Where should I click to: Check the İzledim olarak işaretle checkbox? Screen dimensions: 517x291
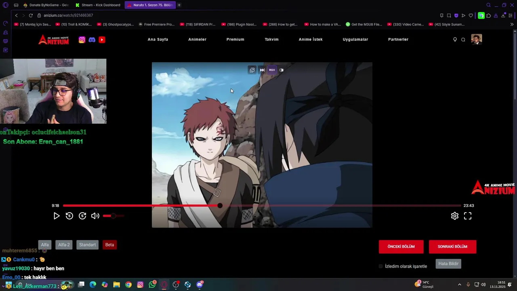381,266
